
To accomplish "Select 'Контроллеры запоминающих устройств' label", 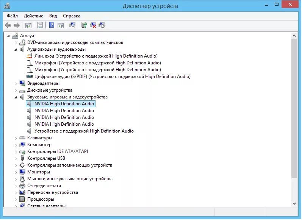I will point(69,165).
